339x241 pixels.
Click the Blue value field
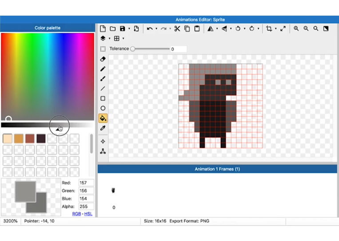pos(86,199)
